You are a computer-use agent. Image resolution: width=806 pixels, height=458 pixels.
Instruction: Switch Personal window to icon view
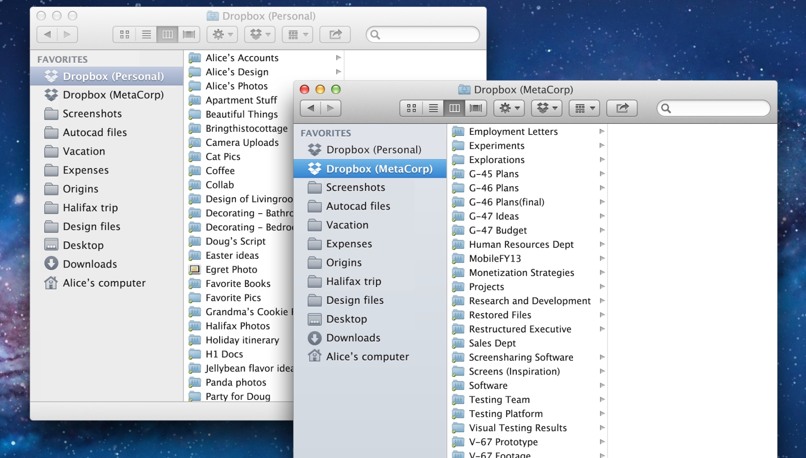tap(124, 35)
